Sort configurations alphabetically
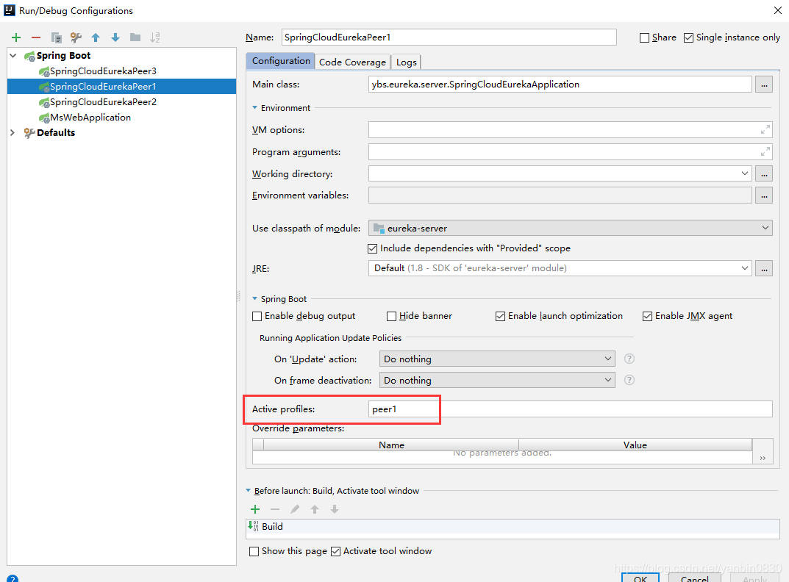Viewport: 789px width, 582px height. (x=155, y=37)
